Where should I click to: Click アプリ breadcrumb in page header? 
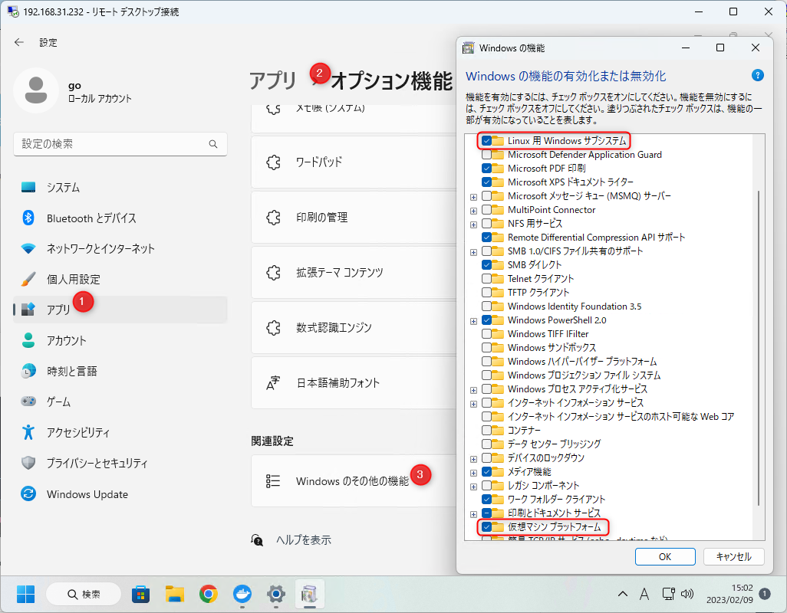click(x=273, y=80)
